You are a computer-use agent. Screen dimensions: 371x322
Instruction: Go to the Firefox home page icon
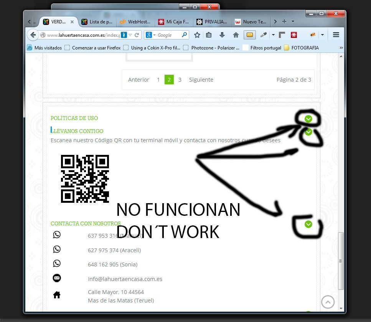(x=236, y=35)
